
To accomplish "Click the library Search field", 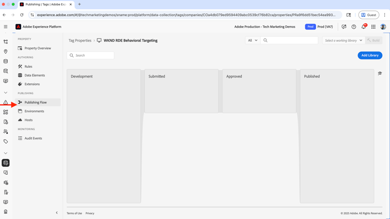I will coord(90,55).
